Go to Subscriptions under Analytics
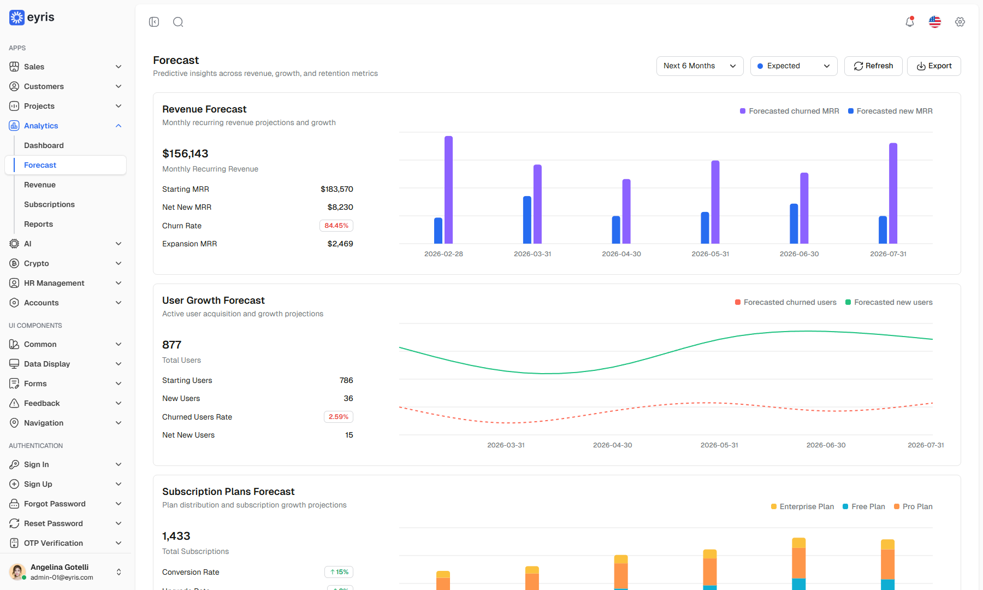The width and height of the screenshot is (983, 590). [x=49, y=204]
